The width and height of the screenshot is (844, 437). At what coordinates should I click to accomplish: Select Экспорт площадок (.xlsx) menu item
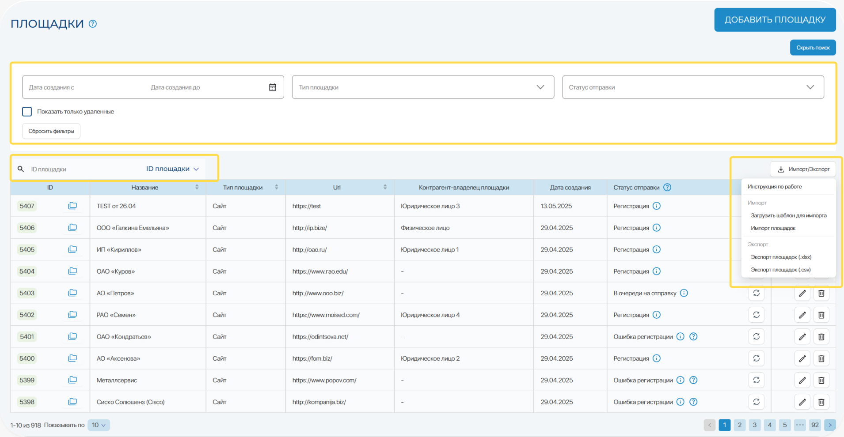point(781,257)
